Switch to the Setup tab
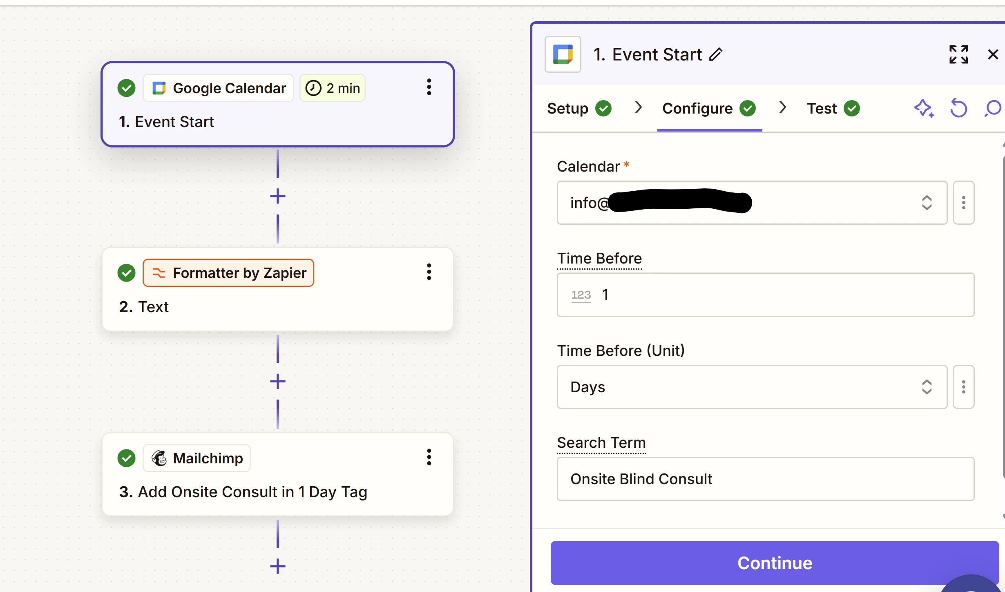The image size is (1005, 592). tap(579, 108)
